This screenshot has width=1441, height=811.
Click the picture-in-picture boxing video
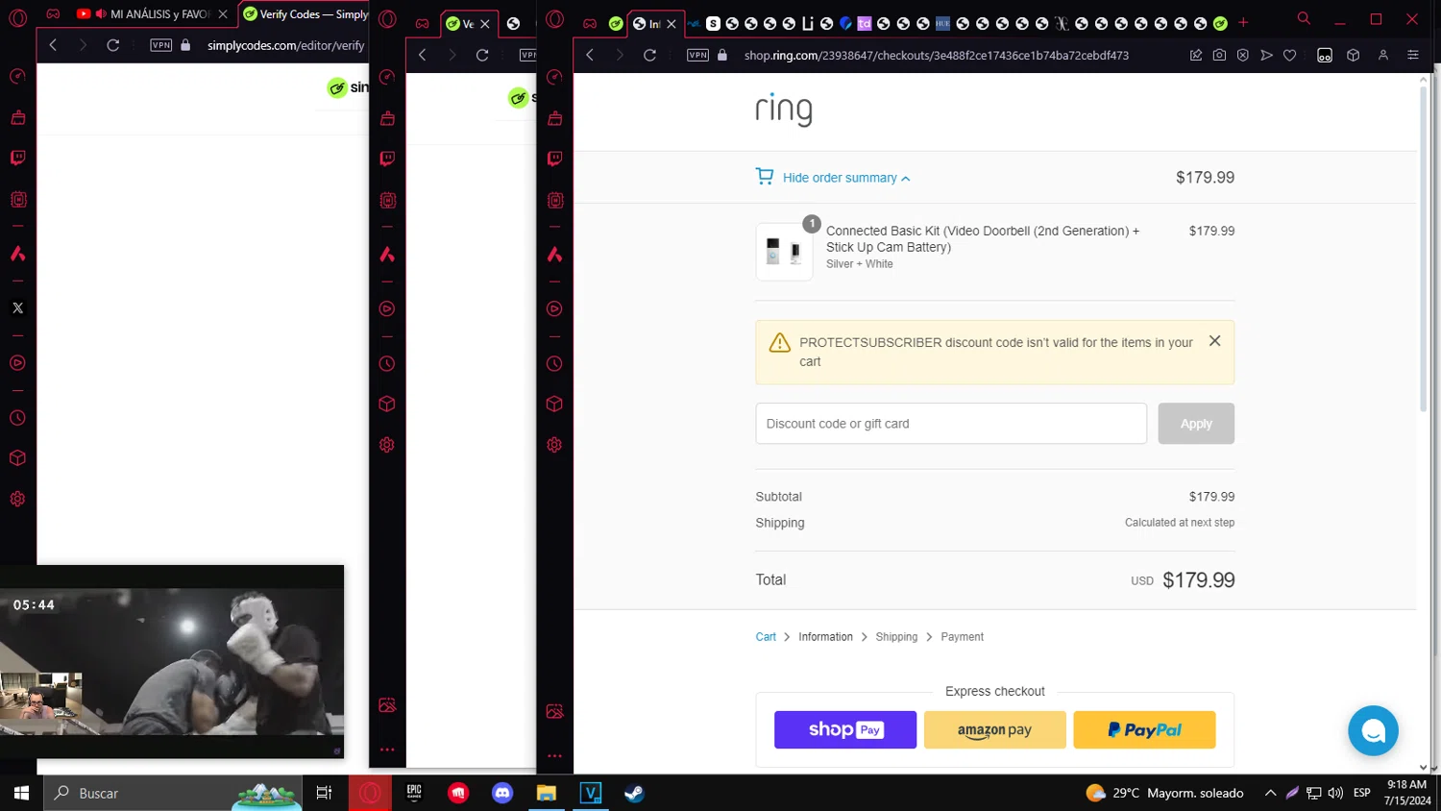pyautogui.click(x=172, y=661)
